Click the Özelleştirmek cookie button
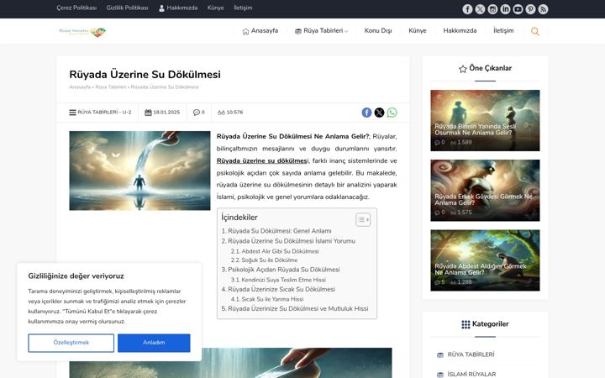This screenshot has height=378, width=605. [71, 343]
